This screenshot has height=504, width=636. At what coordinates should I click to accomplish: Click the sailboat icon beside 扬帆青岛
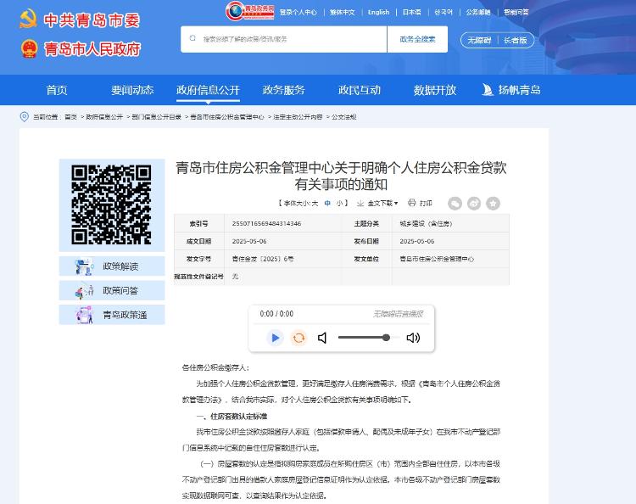(x=487, y=90)
